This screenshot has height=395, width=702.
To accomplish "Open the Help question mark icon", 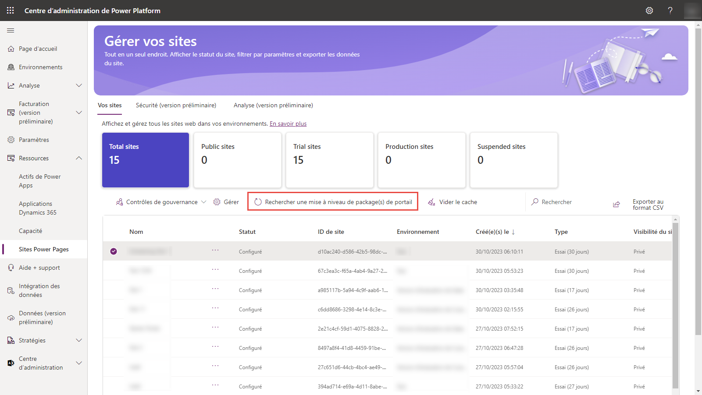I will point(670,10).
